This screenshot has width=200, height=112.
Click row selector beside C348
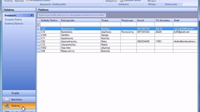pos(38,35)
